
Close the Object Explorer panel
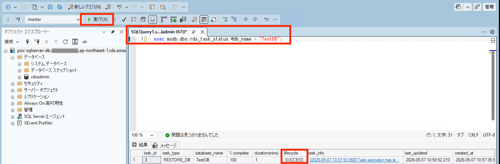tap(122, 32)
